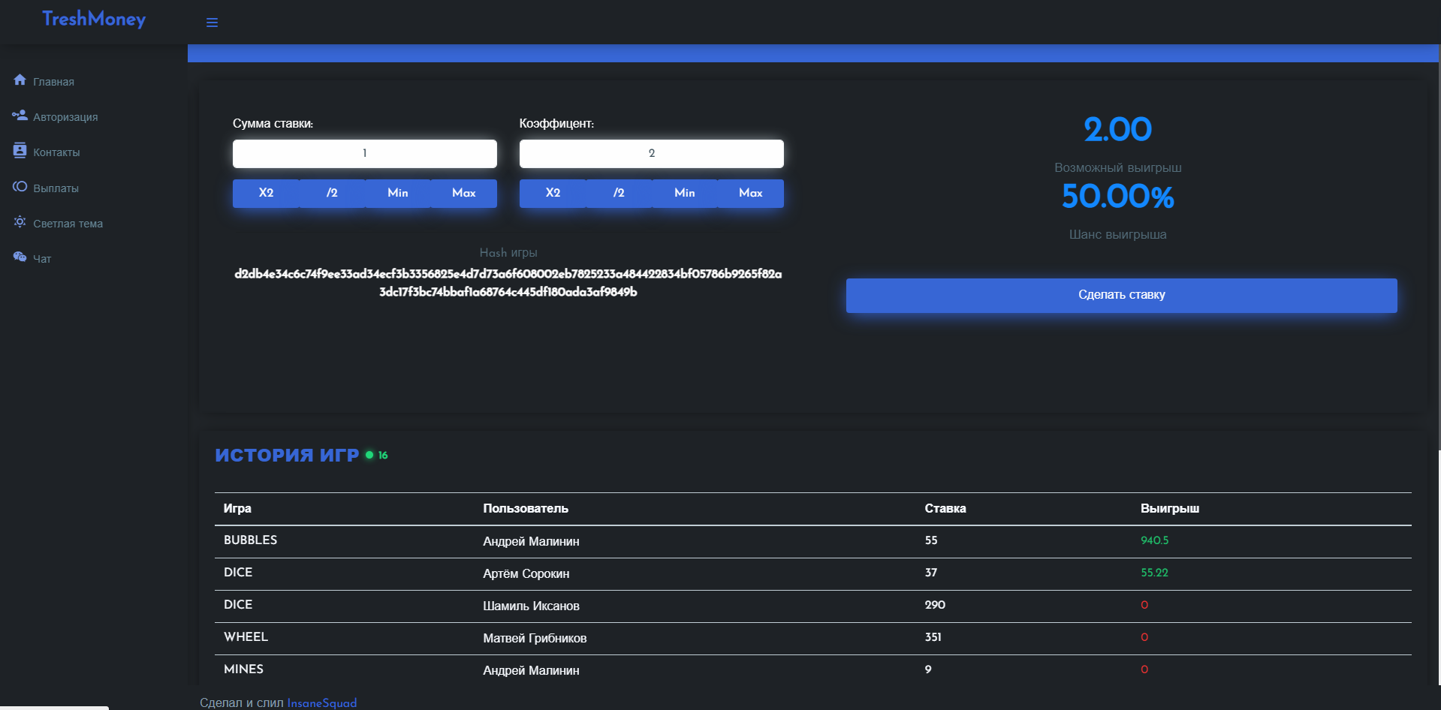Focus the Сумма ставки input field
The width and height of the screenshot is (1441, 710).
tap(365, 153)
